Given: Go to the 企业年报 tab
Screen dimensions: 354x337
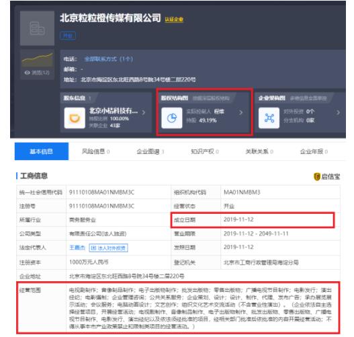Looking at the screenshot, I should 314,151.
